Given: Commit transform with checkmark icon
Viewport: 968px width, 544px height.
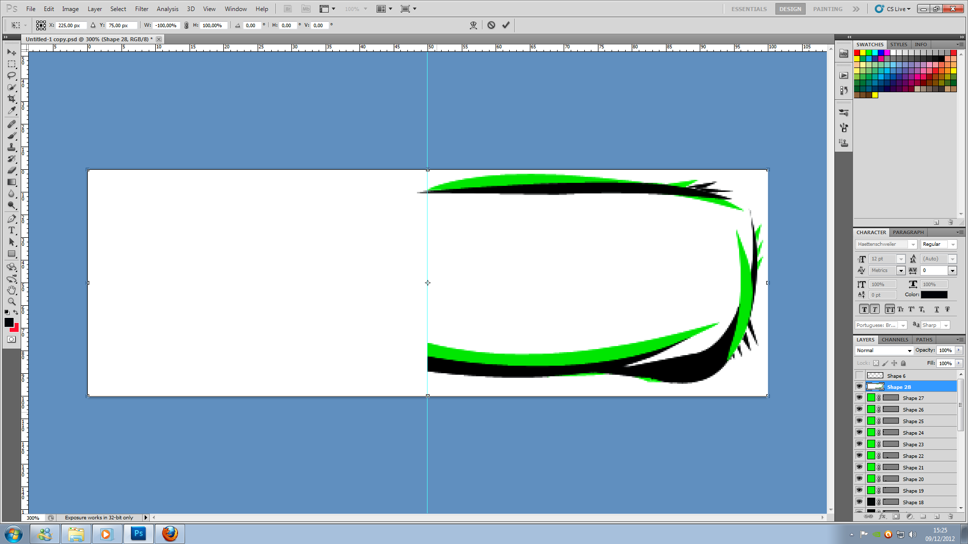Looking at the screenshot, I should pyautogui.click(x=506, y=25).
